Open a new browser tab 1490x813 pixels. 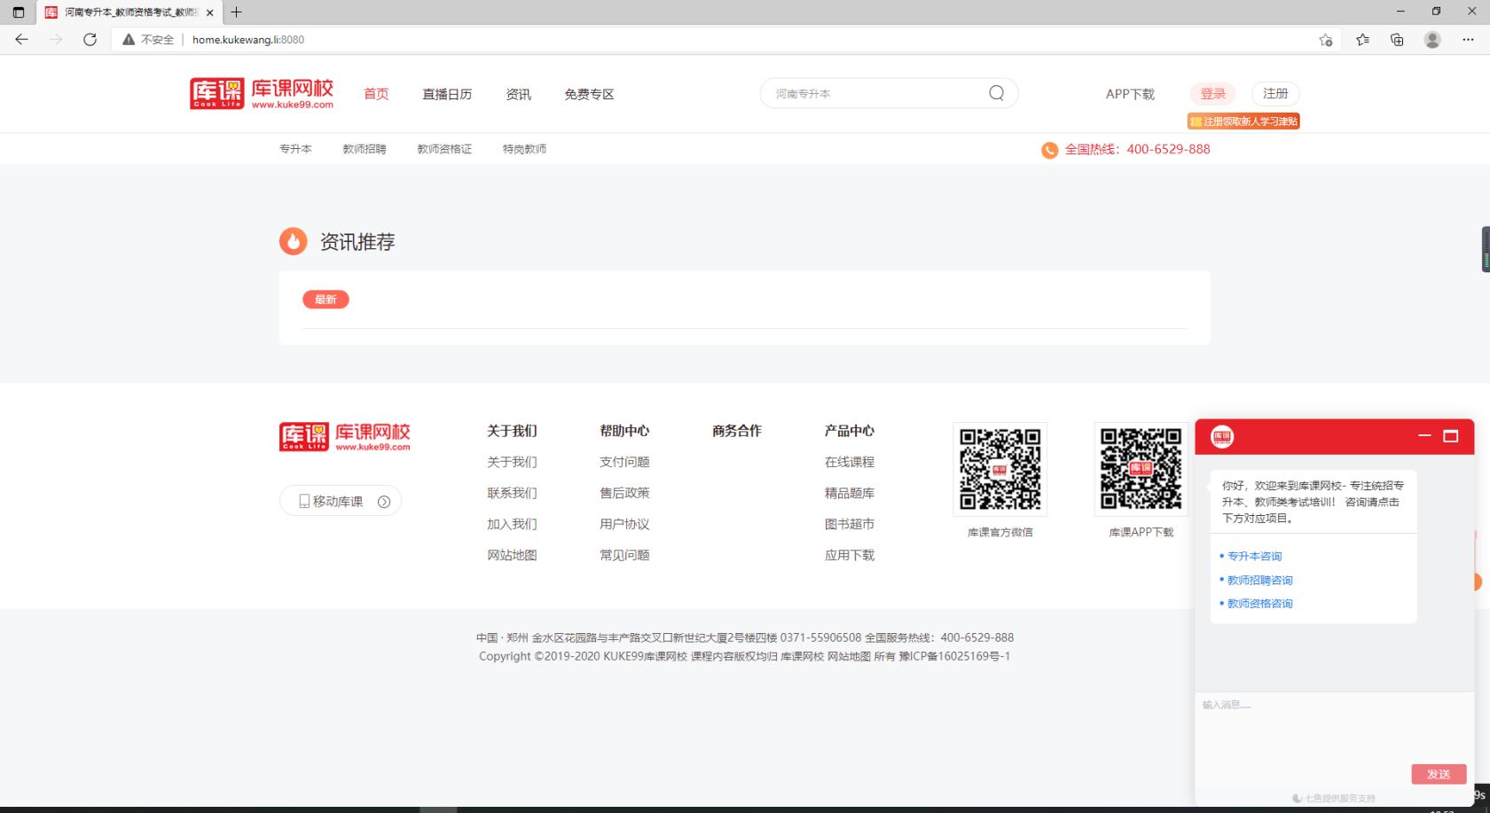click(236, 12)
